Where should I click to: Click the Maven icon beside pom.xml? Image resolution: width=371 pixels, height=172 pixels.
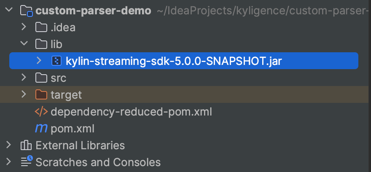pyautogui.click(x=41, y=128)
